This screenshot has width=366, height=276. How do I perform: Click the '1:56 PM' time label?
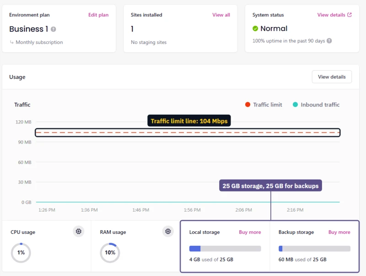pos(192,210)
